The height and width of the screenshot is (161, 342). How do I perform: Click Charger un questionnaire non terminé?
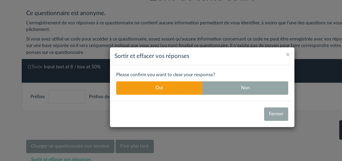tap(70, 146)
